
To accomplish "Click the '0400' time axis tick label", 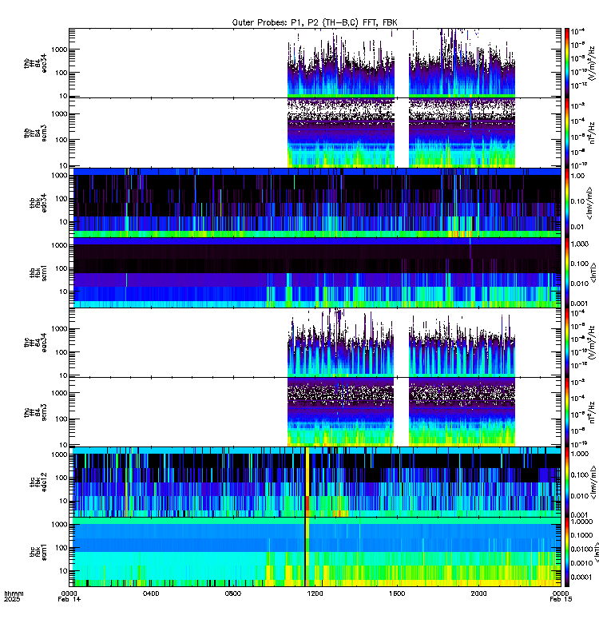I will pyautogui.click(x=151, y=593).
